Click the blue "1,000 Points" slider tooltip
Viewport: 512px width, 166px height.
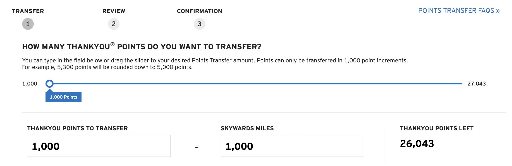pyautogui.click(x=63, y=97)
